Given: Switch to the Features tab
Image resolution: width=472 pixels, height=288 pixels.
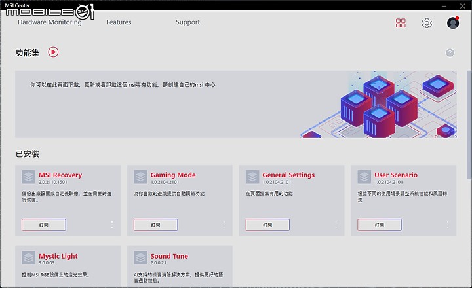Looking at the screenshot, I should point(119,22).
